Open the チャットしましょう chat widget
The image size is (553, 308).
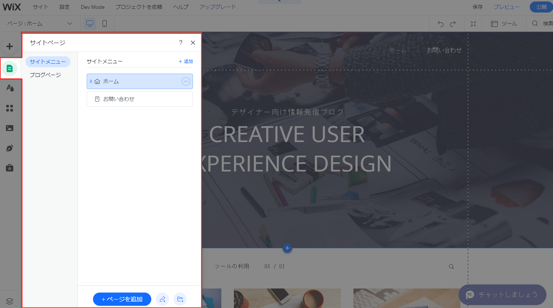[x=502, y=295]
